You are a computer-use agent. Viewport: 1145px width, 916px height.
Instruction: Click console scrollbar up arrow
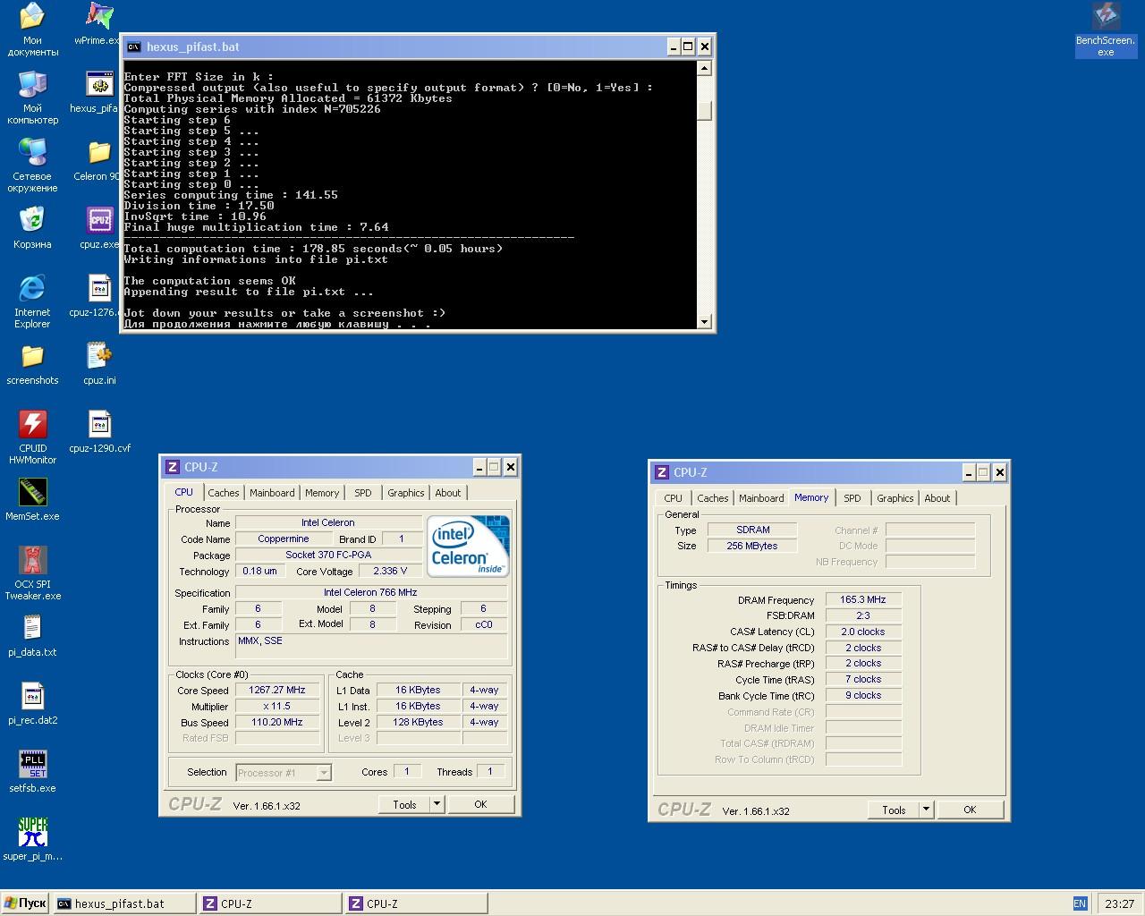click(x=705, y=69)
